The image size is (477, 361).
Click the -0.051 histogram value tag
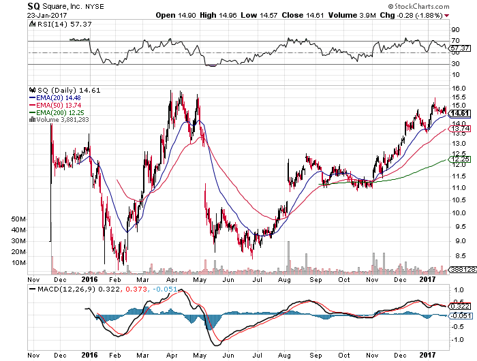[461, 316]
